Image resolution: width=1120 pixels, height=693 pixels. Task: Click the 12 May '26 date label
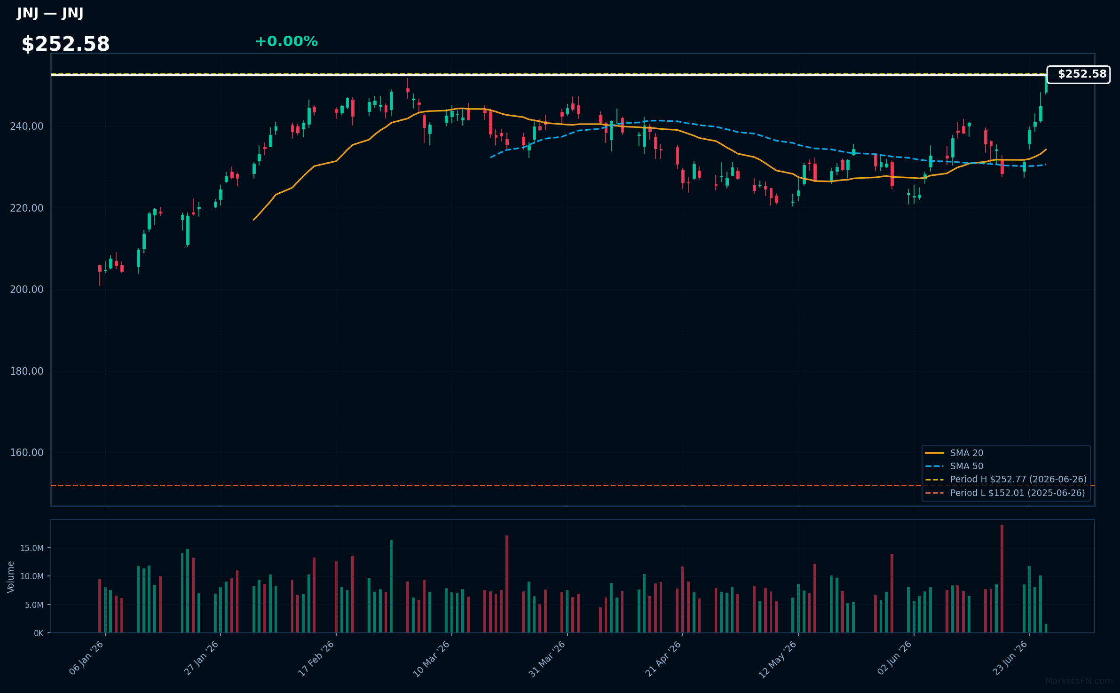(778, 659)
